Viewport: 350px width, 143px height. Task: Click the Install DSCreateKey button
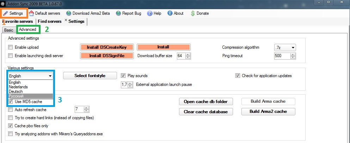(x=107, y=47)
